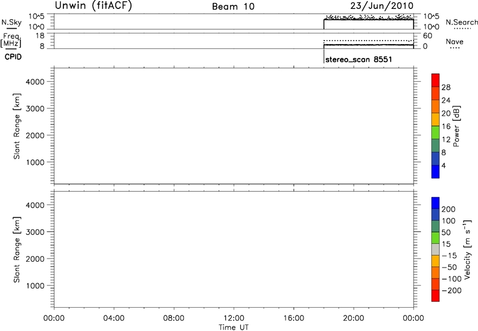478x331 pixels.
Task: Select the light green Power swatch between 12 and 16
Action: click(436, 132)
